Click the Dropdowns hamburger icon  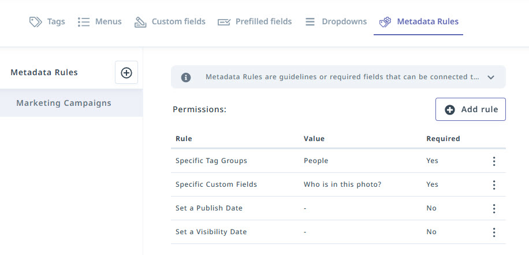[x=310, y=22]
